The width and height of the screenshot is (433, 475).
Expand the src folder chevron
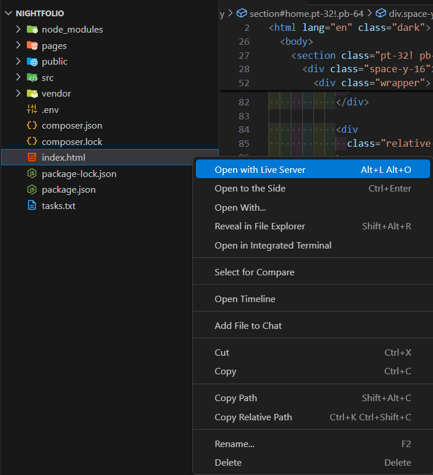[19, 77]
